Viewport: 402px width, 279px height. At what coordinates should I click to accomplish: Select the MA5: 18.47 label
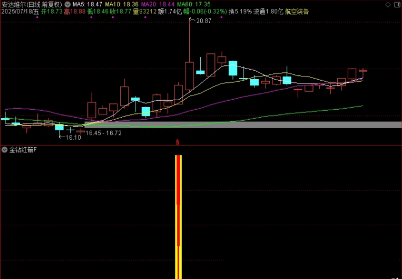coord(87,4)
